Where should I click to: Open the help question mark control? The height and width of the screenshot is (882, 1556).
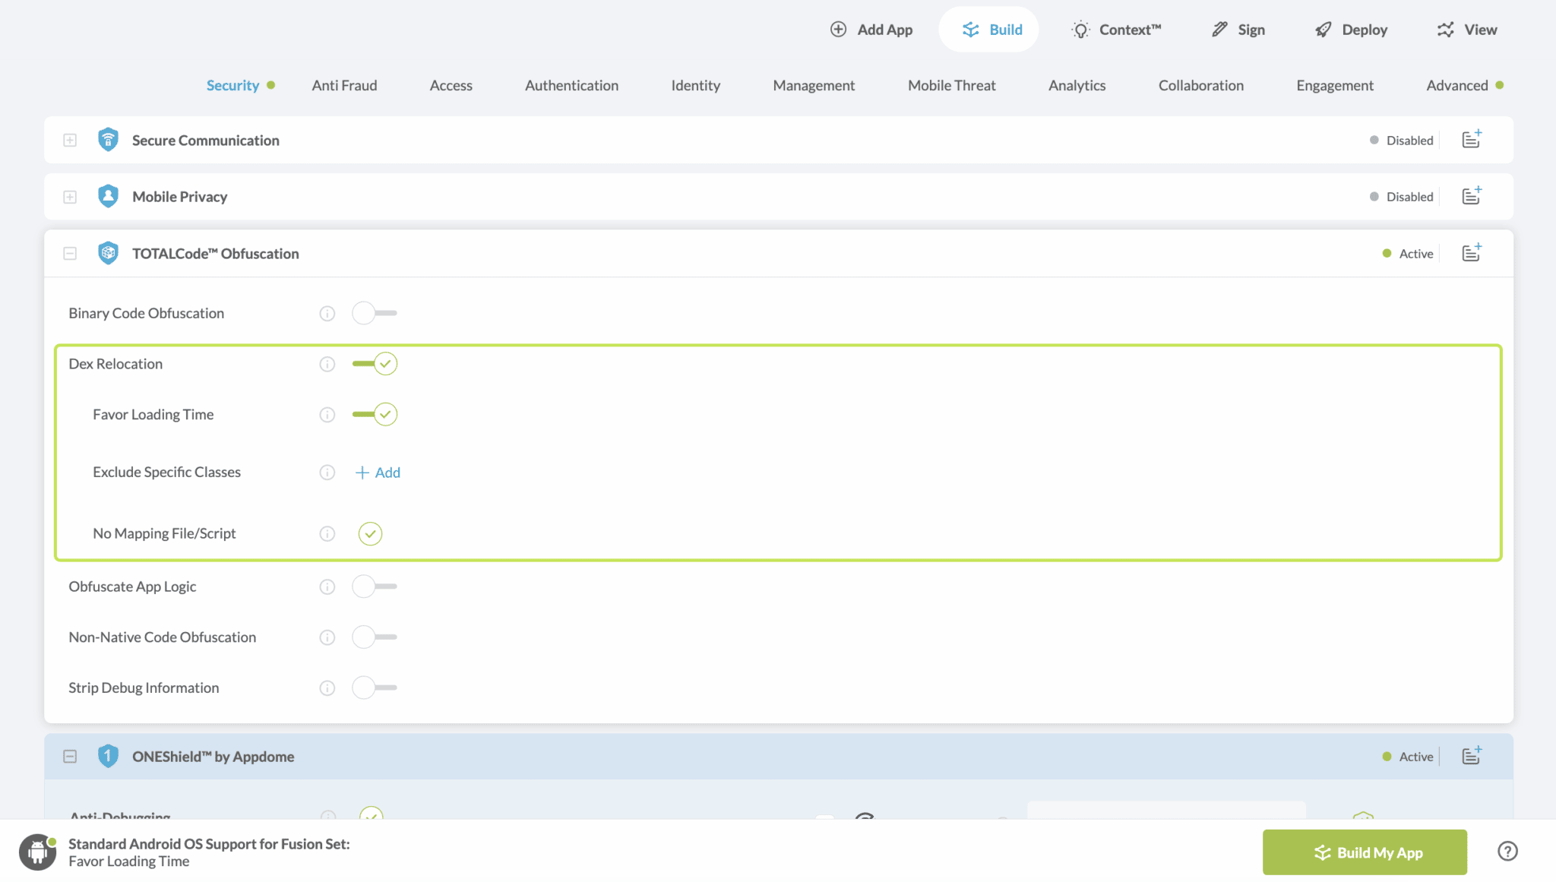click(x=1508, y=851)
